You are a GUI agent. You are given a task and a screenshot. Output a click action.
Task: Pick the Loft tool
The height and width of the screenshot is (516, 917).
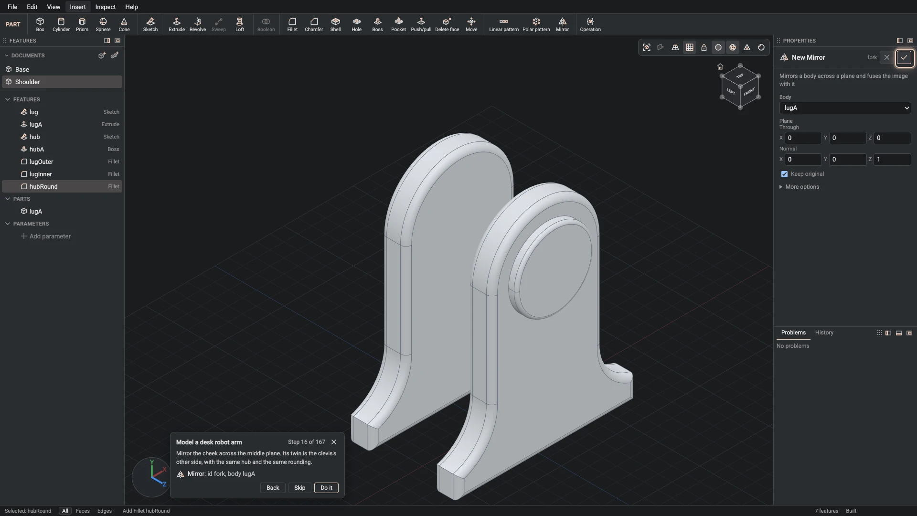click(240, 24)
